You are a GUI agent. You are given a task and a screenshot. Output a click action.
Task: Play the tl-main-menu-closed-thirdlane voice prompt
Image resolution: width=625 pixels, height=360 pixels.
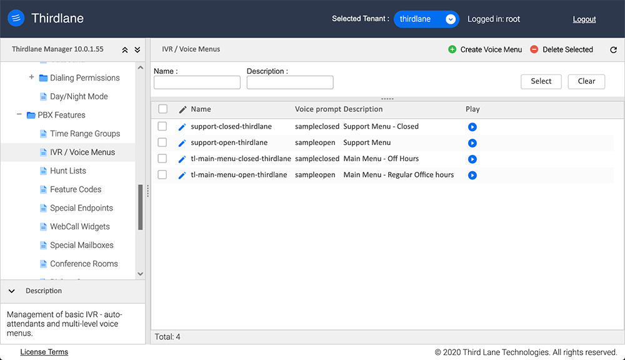click(472, 159)
